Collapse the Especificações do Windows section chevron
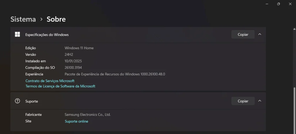296x134 pixels. coord(260,35)
